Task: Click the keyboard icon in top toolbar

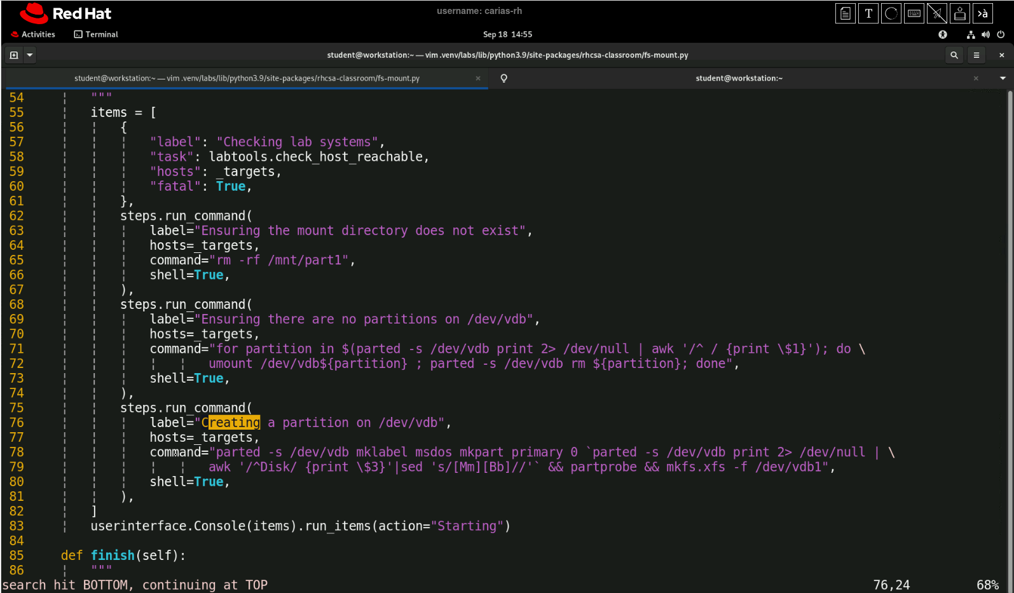Action: click(x=914, y=13)
